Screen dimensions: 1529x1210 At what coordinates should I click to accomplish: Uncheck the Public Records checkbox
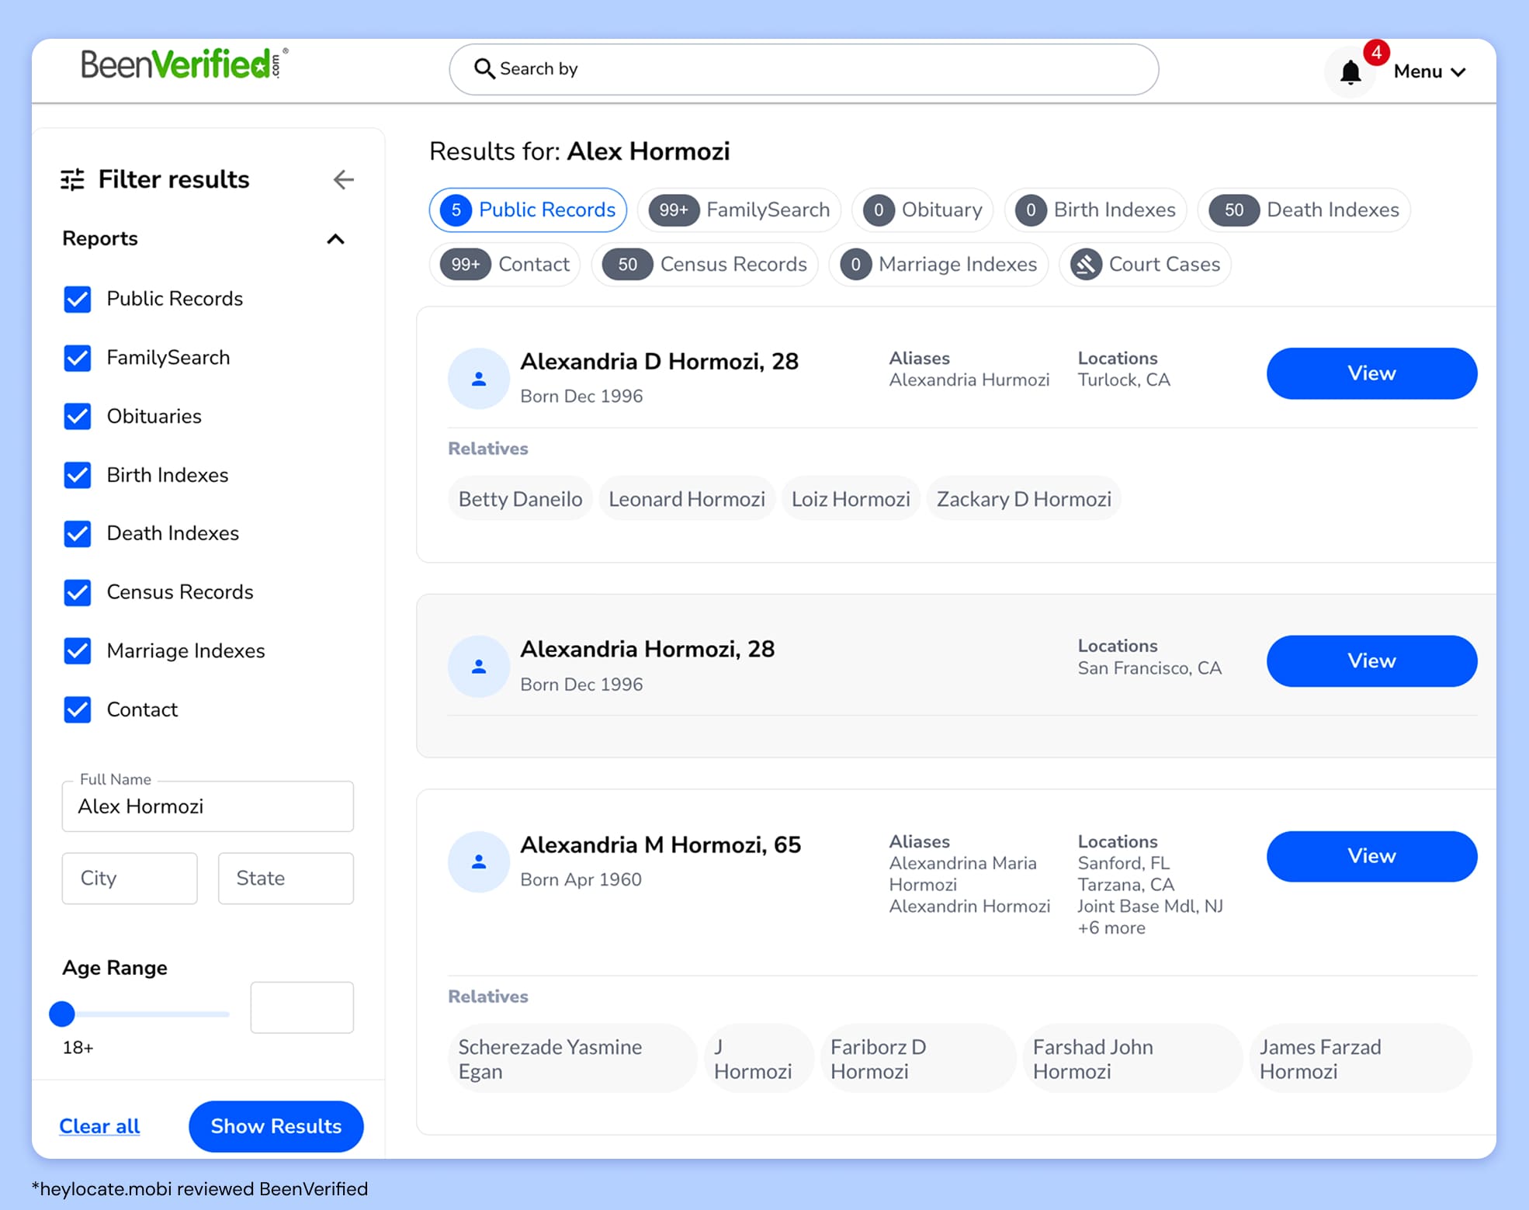point(78,299)
